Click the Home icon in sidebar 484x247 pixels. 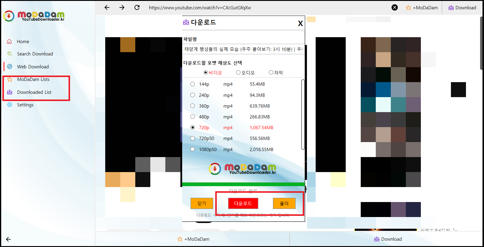[9, 41]
